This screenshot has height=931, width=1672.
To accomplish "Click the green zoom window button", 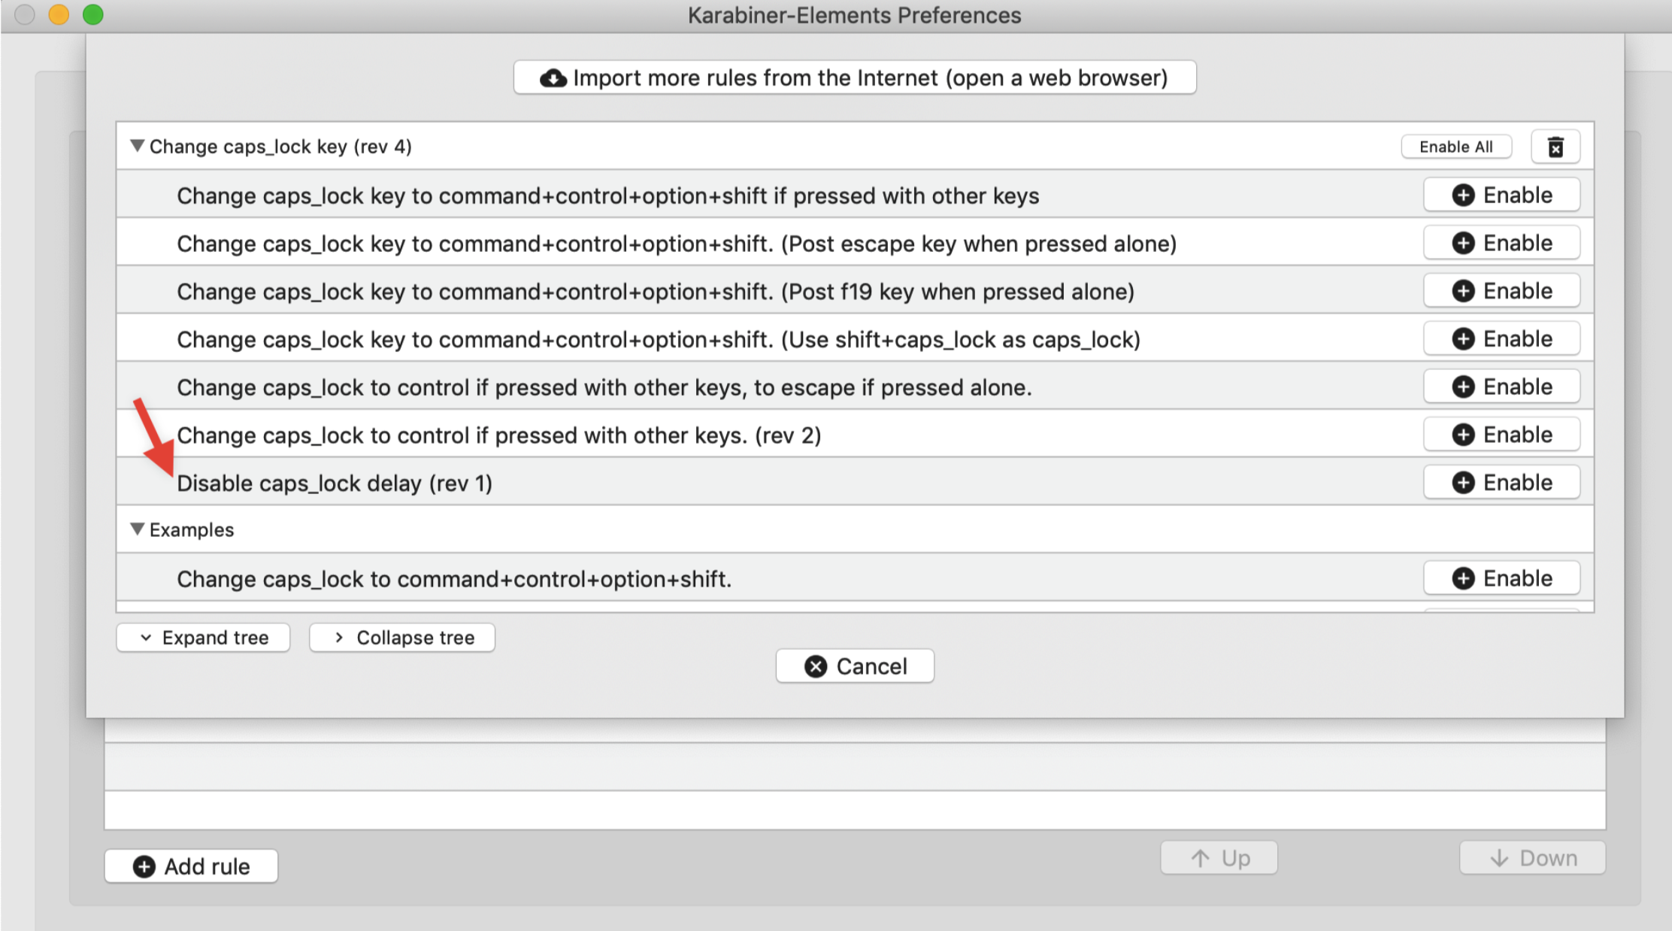I will pos(93,15).
